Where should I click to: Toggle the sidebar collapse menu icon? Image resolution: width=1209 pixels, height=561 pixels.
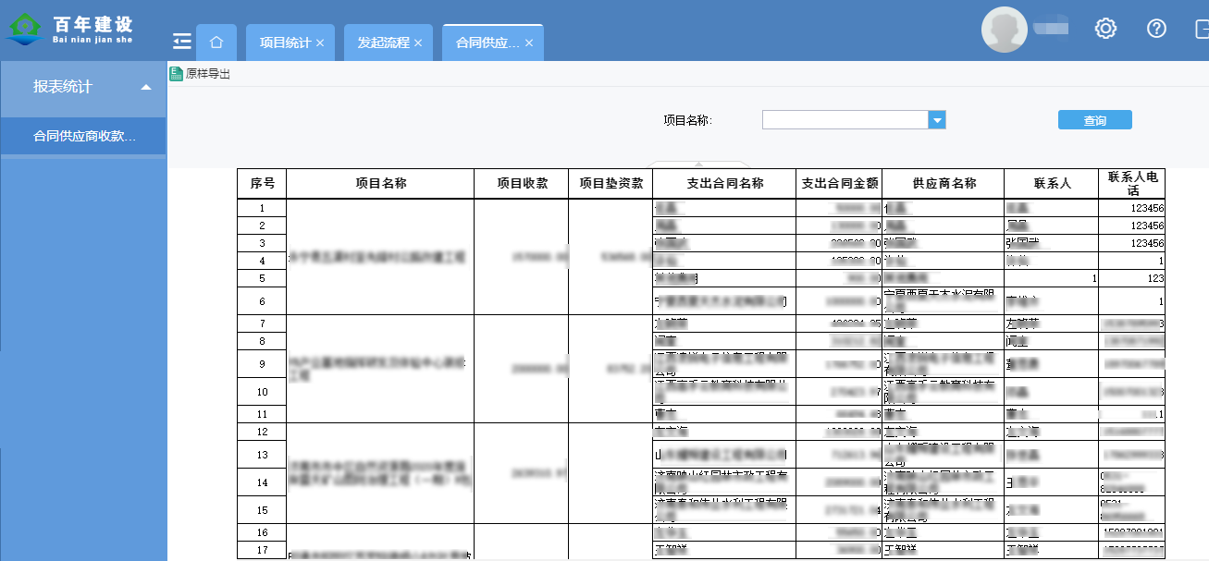(x=182, y=41)
